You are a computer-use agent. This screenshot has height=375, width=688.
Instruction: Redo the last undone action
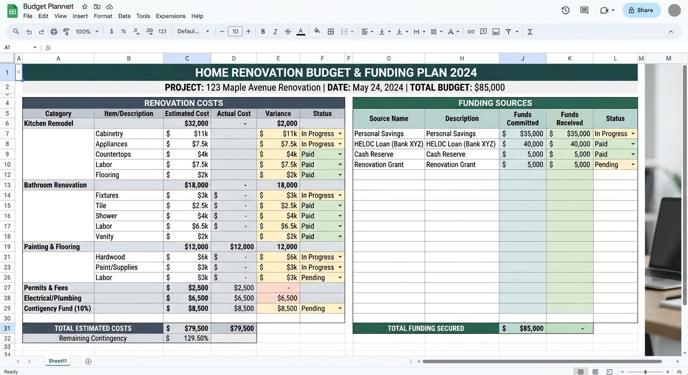(x=41, y=31)
